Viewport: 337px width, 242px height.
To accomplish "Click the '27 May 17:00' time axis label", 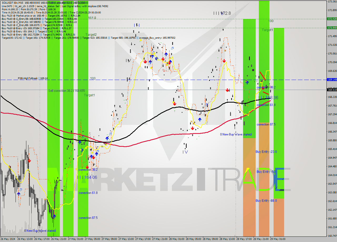I will (x=143, y=239).
